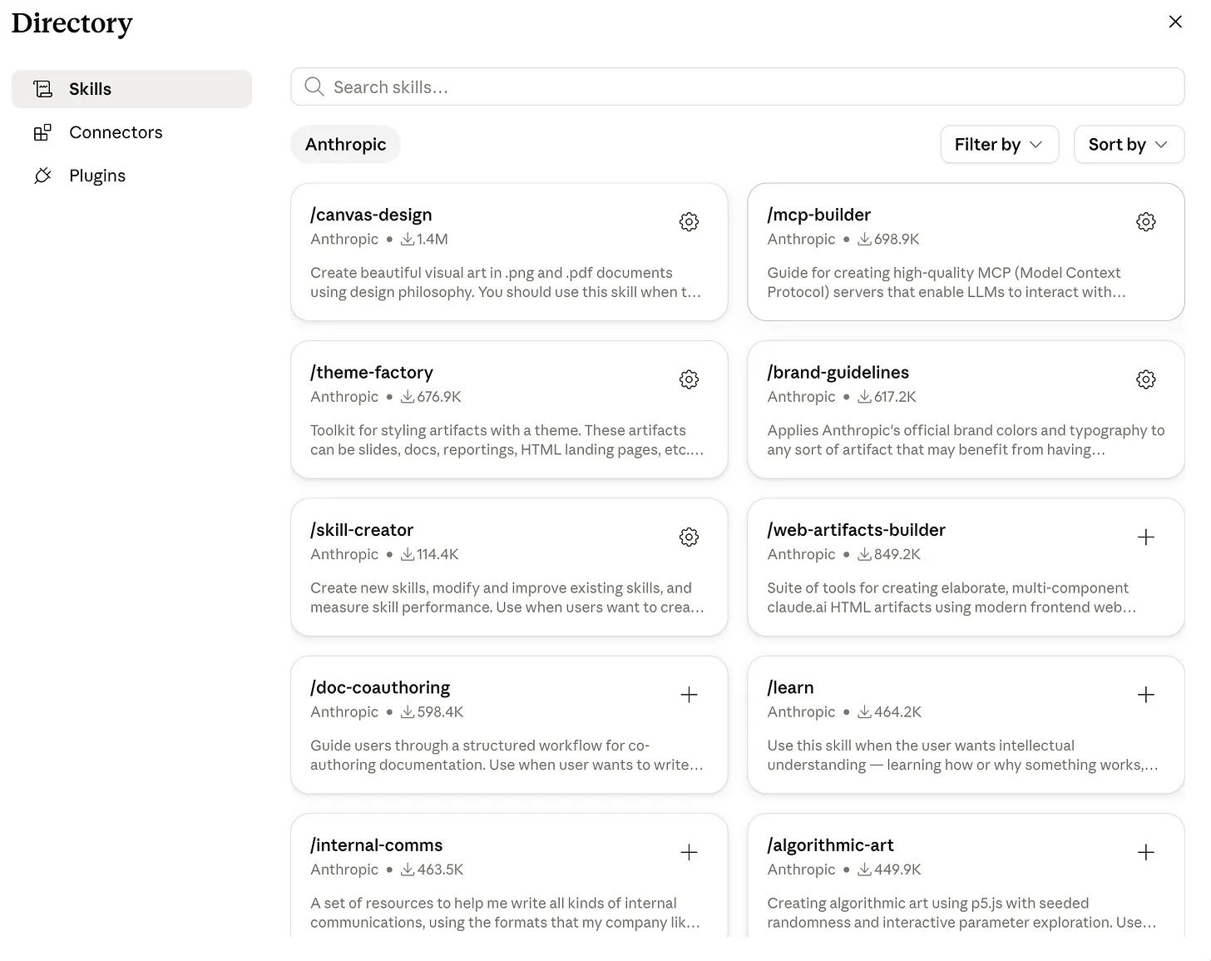Open the /canvas-design skill title
Viewport: 1211px width, 961px height.
pyautogui.click(x=371, y=215)
